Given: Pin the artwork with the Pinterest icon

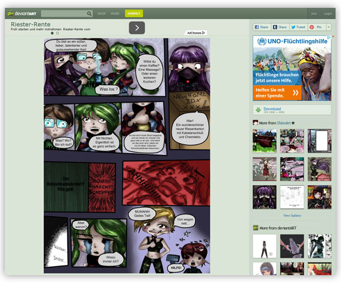Looking at the screenshot, I should [x=312, y=27].
